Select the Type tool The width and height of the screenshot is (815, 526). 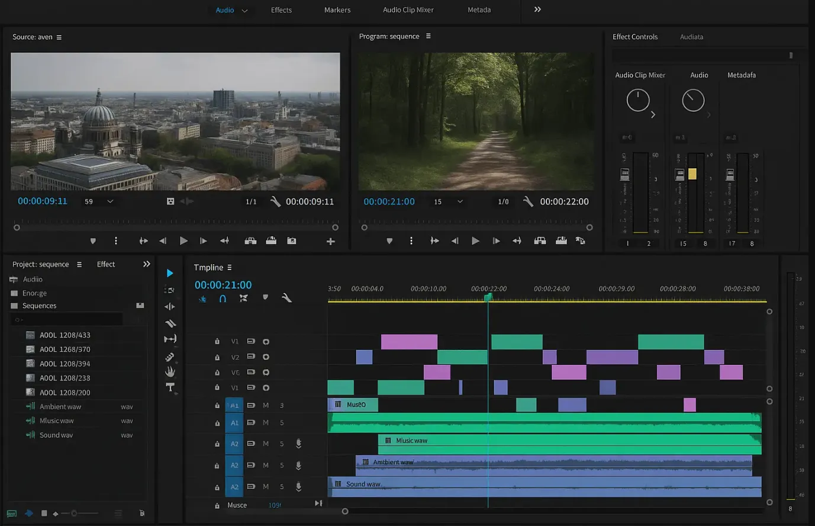point(170,387)
